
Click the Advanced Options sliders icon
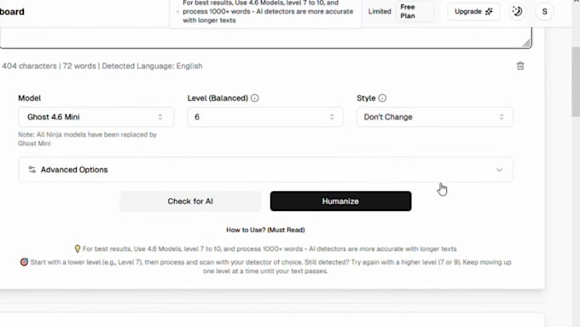[32, 170]
